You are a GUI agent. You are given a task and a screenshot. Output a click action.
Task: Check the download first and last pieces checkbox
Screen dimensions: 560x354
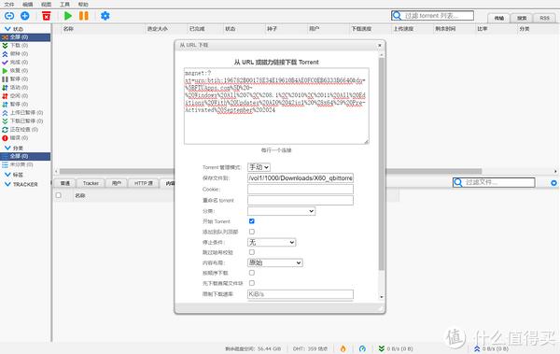(252, 283)
